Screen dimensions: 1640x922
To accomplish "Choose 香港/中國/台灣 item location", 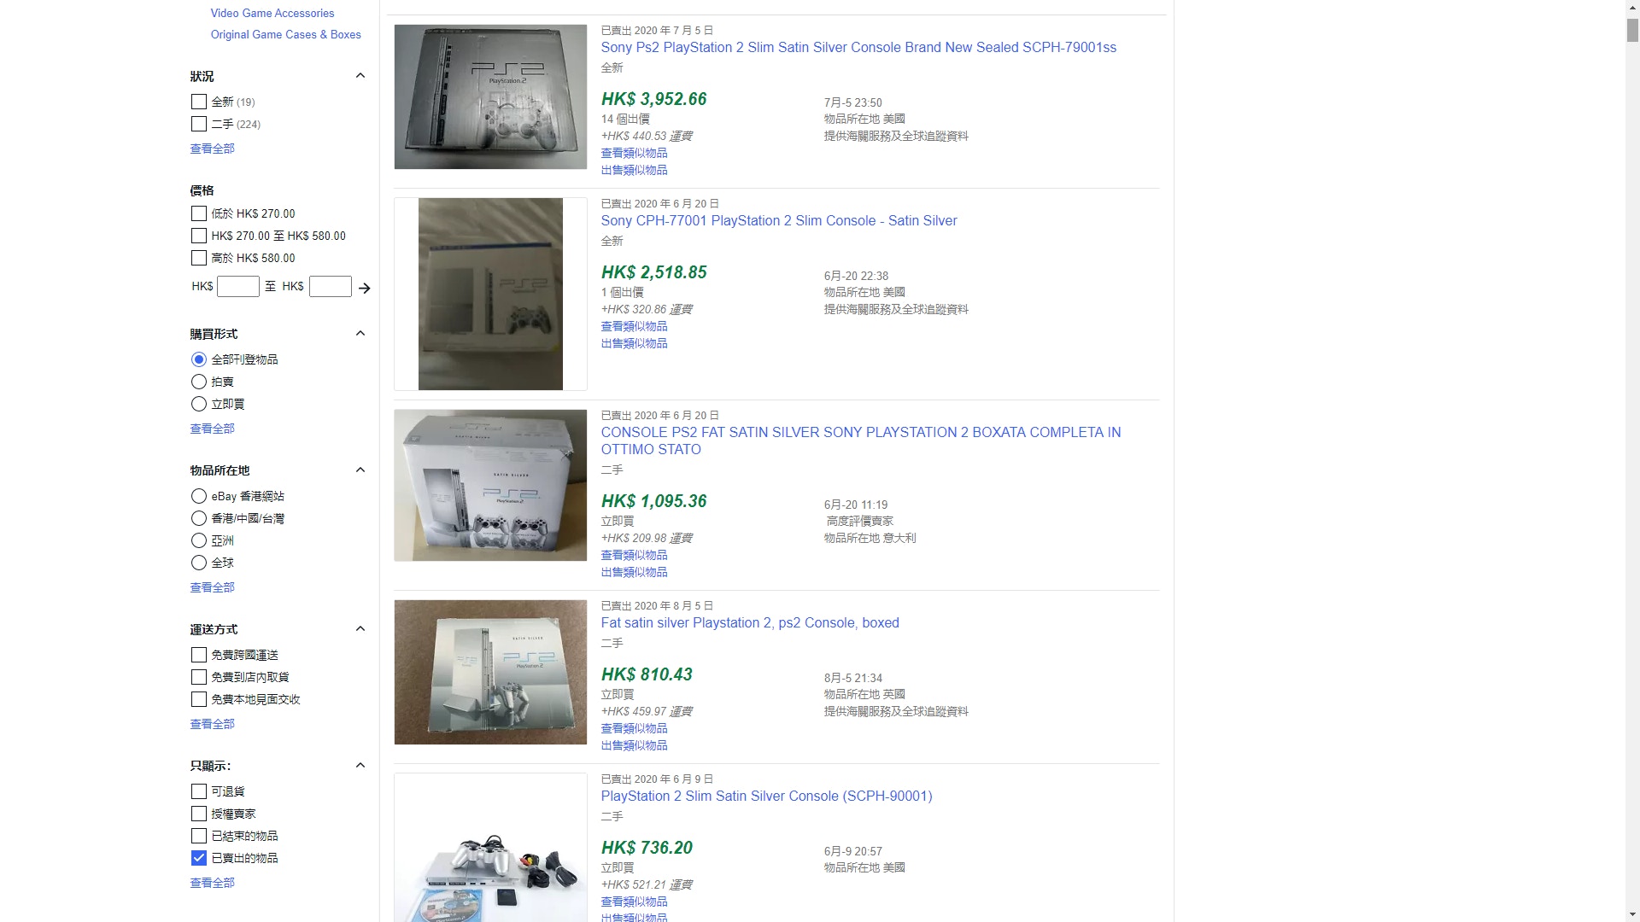I will click(199, 518).
